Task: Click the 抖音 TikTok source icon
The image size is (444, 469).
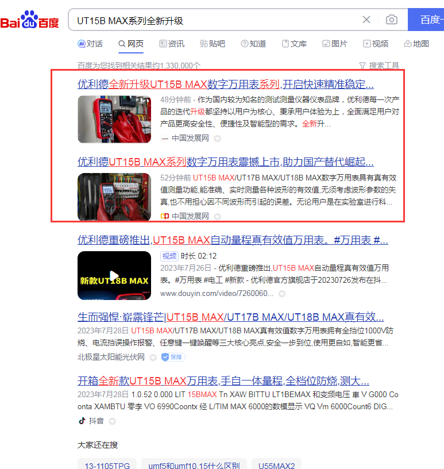Action: [x=82, y=421]
